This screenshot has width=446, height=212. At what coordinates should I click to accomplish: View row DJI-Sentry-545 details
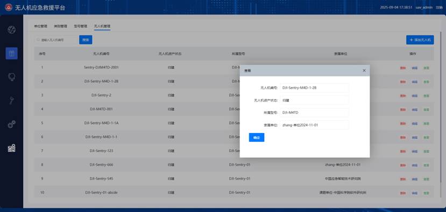(426, 179)
